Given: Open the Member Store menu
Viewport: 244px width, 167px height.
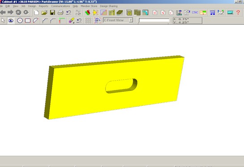Looking at the screenshot, I should pyautogui.click(x=89, y=6).
